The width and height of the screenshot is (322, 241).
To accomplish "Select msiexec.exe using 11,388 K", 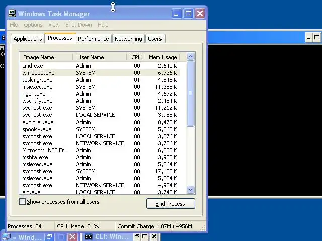I will coord(100,87).
